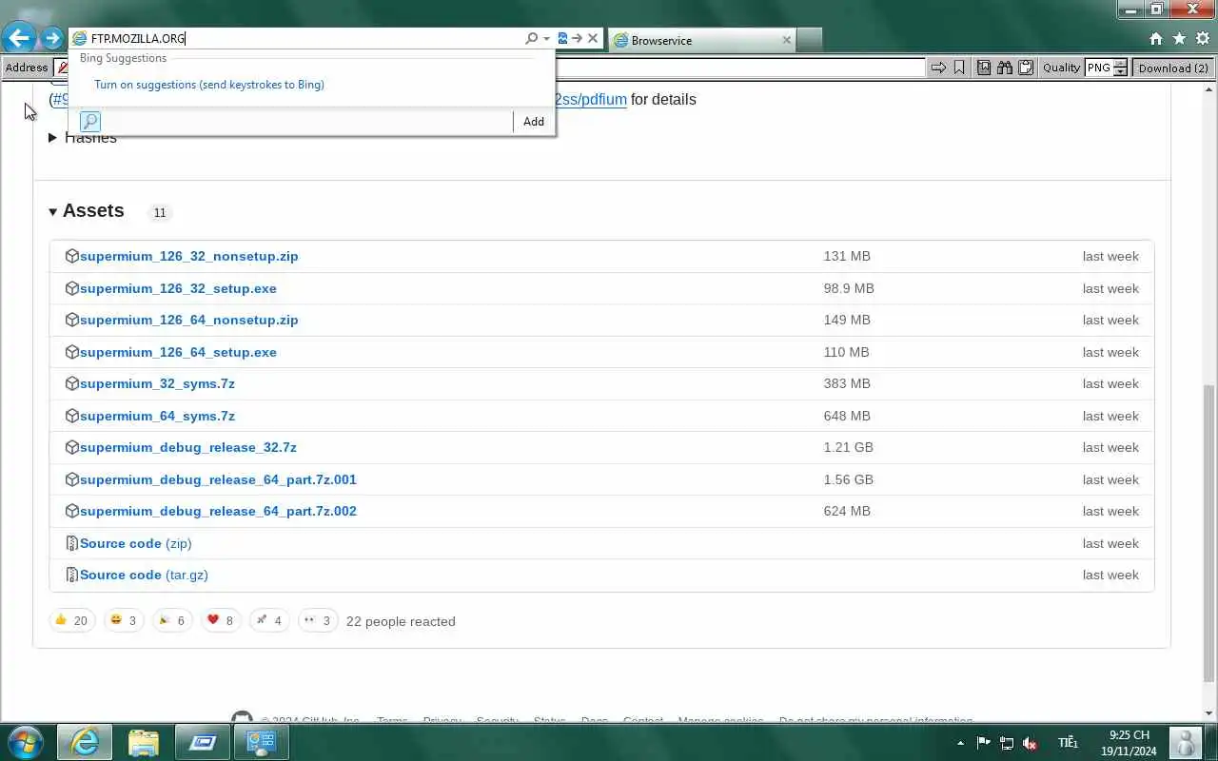
Task: Open Windows Explorer folder from the taskbar
Action: 144,742
